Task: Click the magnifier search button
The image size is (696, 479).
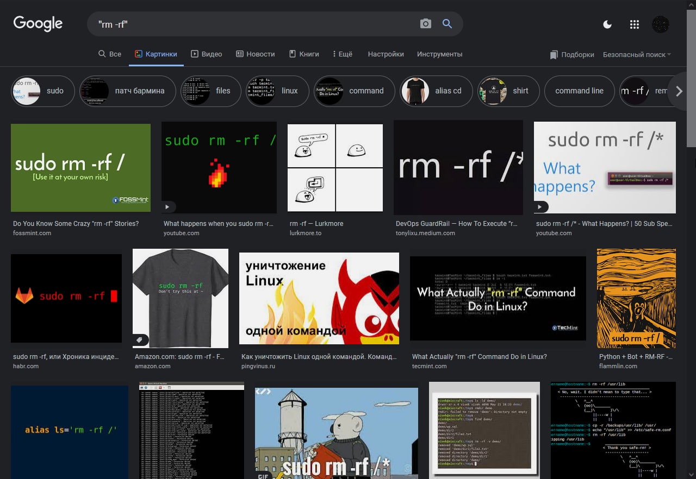Action: click(447, 24)
